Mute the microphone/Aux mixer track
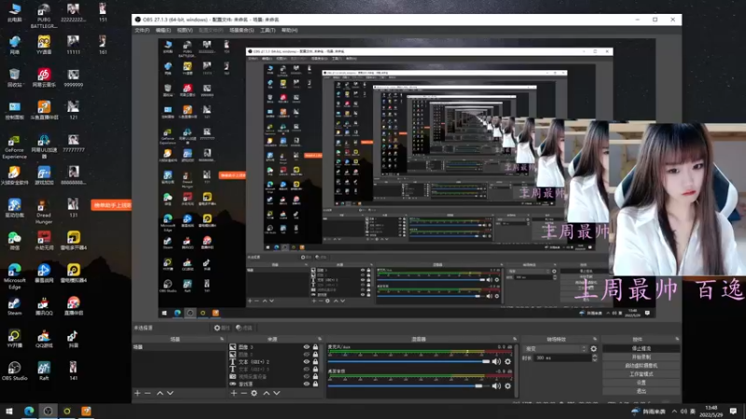This screenshot has height=419, width=746. coord(496,361)
